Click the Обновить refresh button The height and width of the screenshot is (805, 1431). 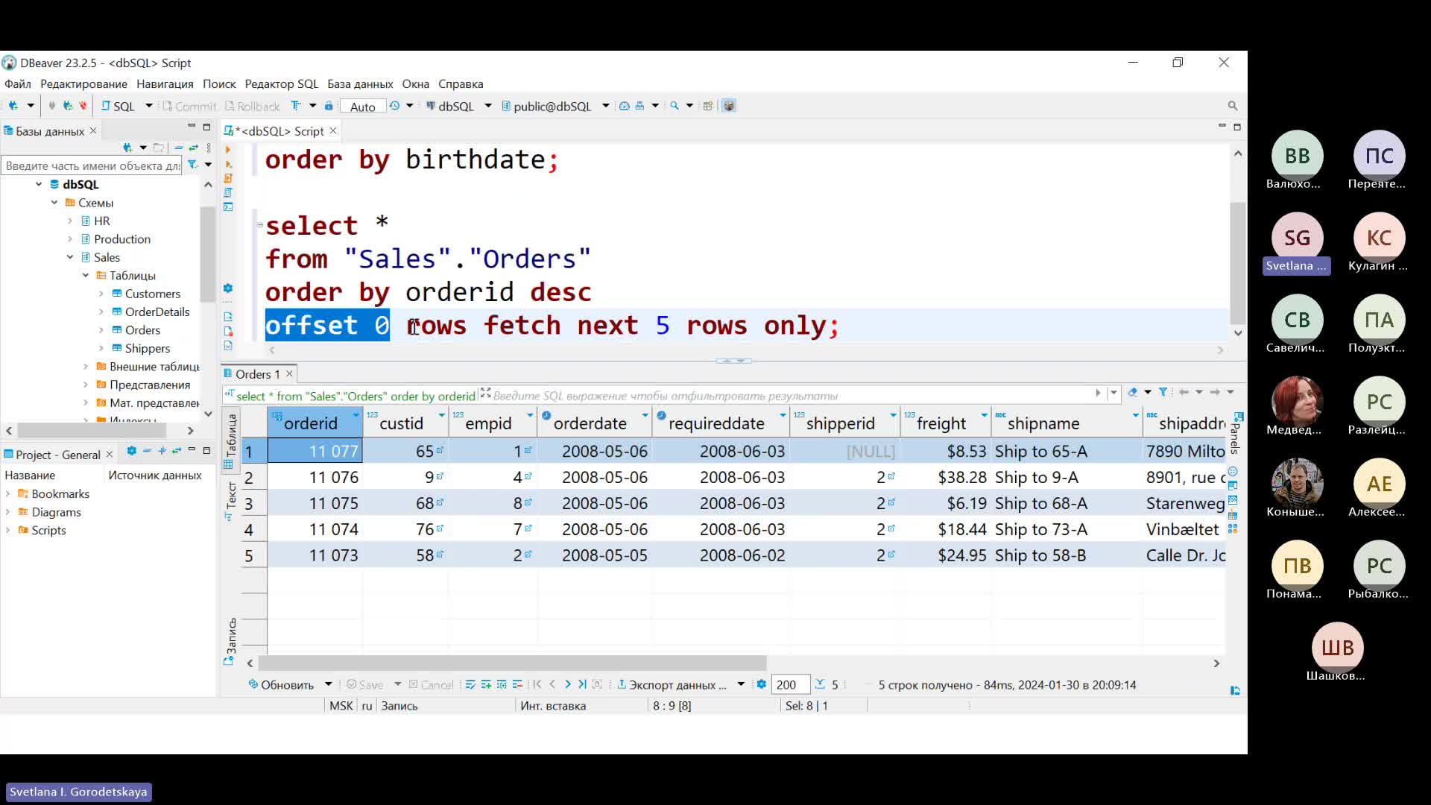coord(281,685)
